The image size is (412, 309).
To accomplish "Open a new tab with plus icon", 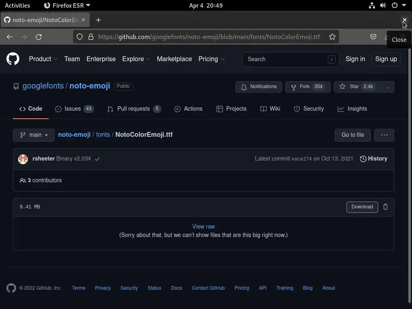I will (98, 20).
